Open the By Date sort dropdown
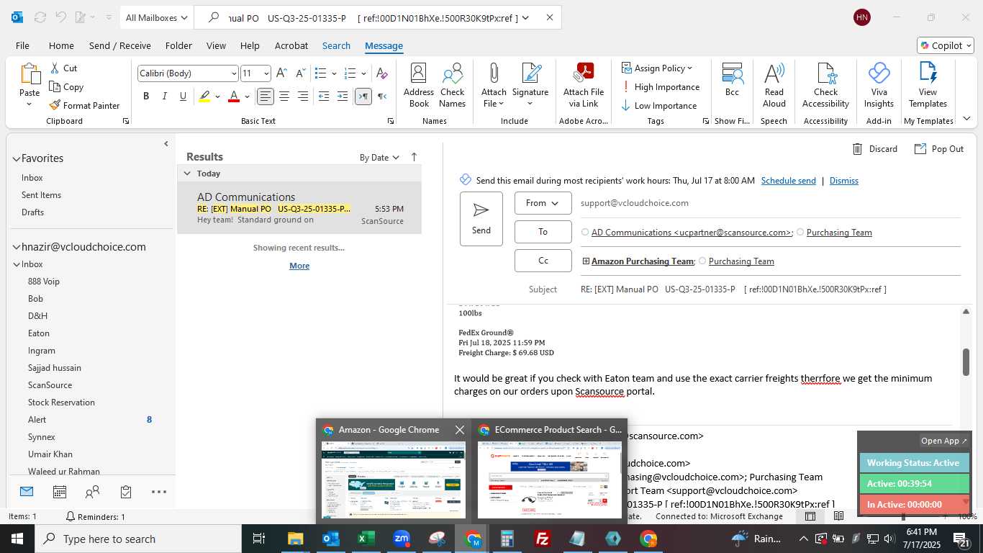The image size is (983, 553). 379,157
